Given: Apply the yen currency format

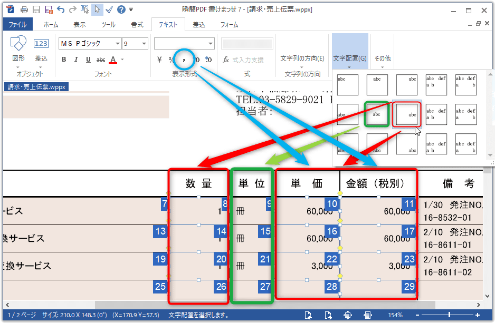Looking at the screenshot, I should (x=159, y=60).
